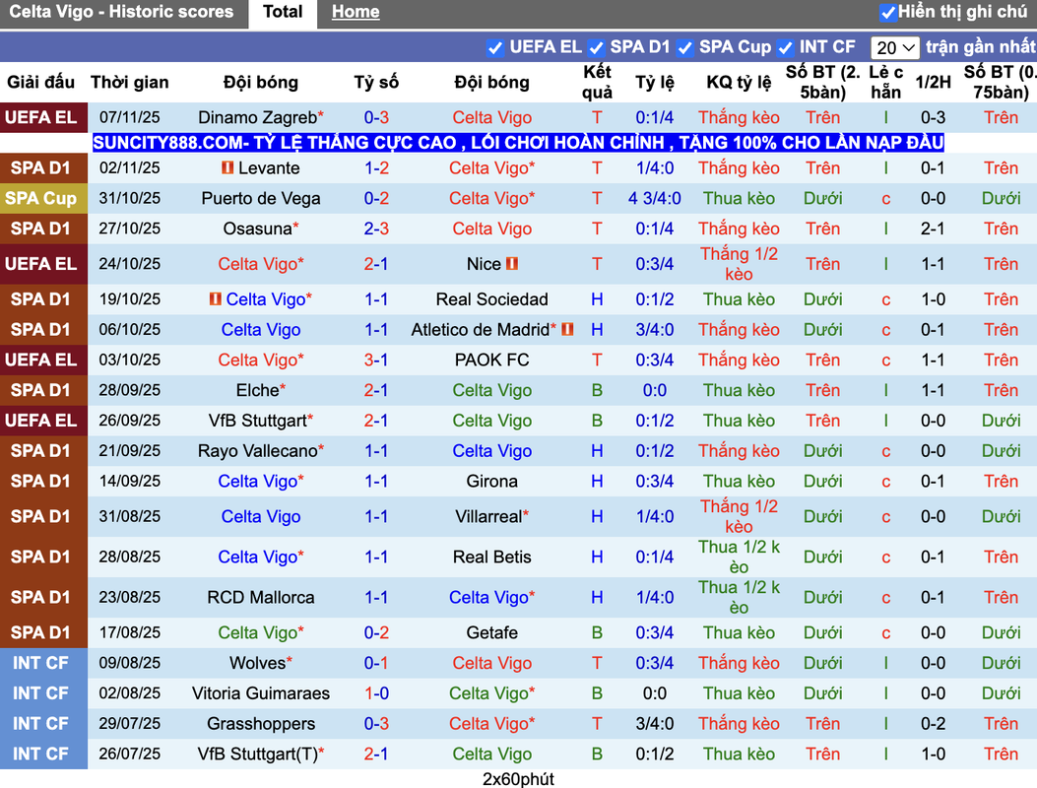Click the '1/2H' column header
This screenshot has width=1037, height=788.
tap(934, 82)
